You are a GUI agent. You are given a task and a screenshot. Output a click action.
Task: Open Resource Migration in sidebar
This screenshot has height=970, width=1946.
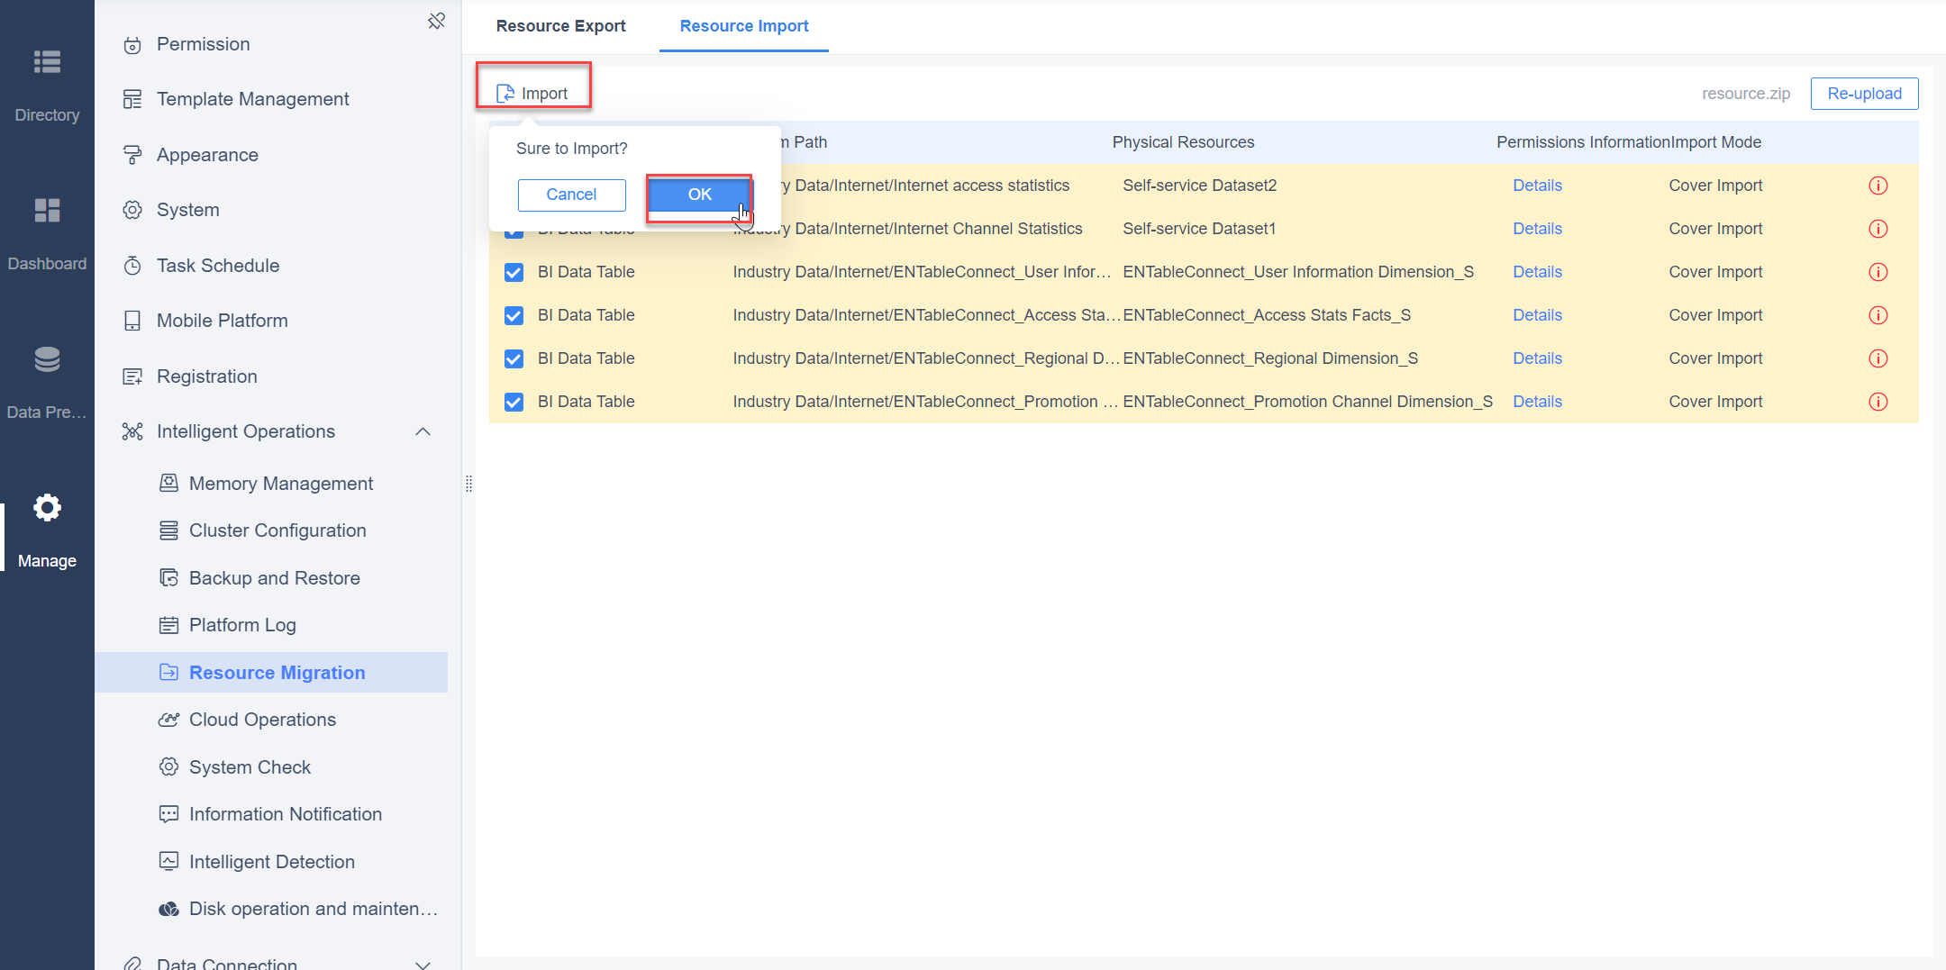(x=271, y=673)
